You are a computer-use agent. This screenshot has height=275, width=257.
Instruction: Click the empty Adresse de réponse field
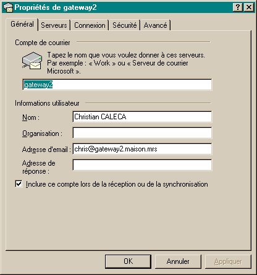tap(142, 165)
